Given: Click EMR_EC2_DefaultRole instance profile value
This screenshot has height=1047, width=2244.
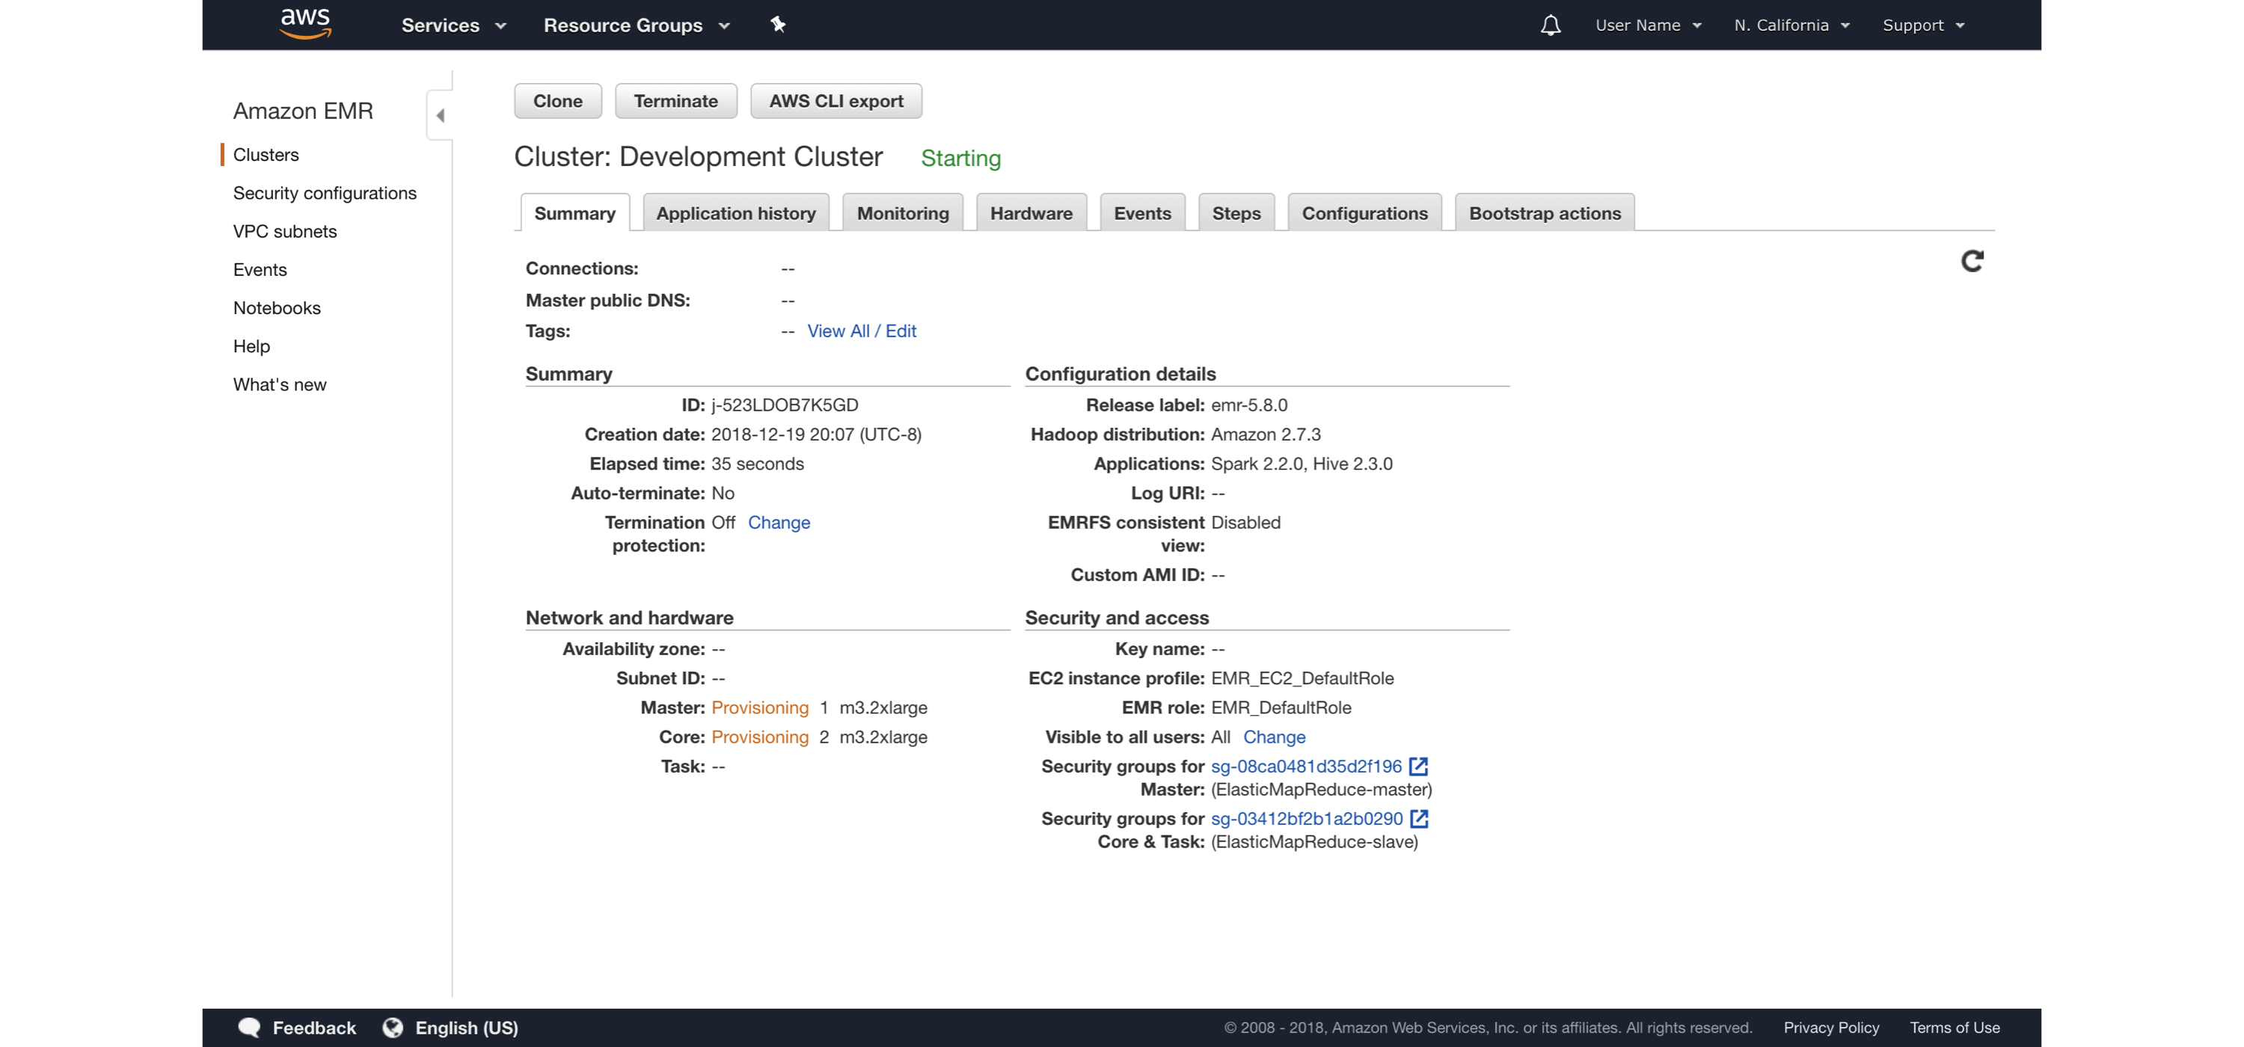Looking at the screenshot, I should [1302, 678].
